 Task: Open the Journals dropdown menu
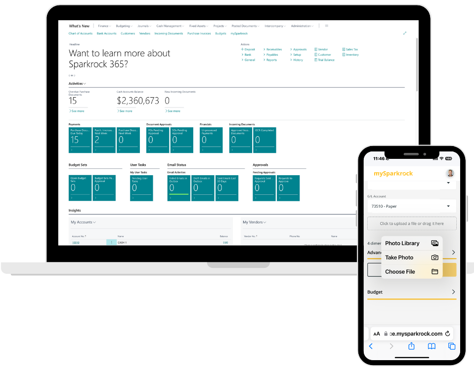coord(144,26)
